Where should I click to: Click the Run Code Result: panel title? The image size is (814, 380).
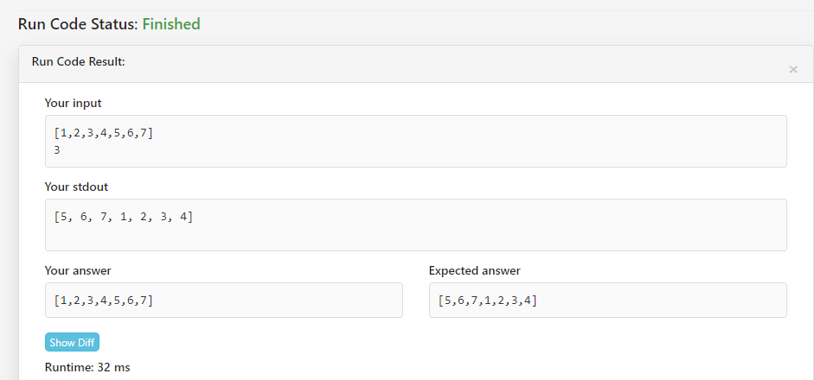click(x=79, y=61)
